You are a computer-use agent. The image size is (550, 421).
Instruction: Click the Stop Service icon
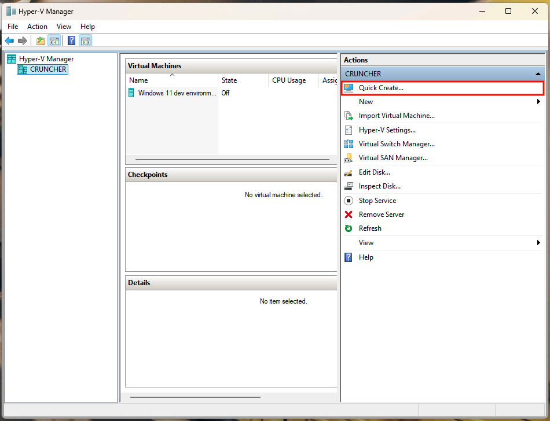(x=349, y=200)
